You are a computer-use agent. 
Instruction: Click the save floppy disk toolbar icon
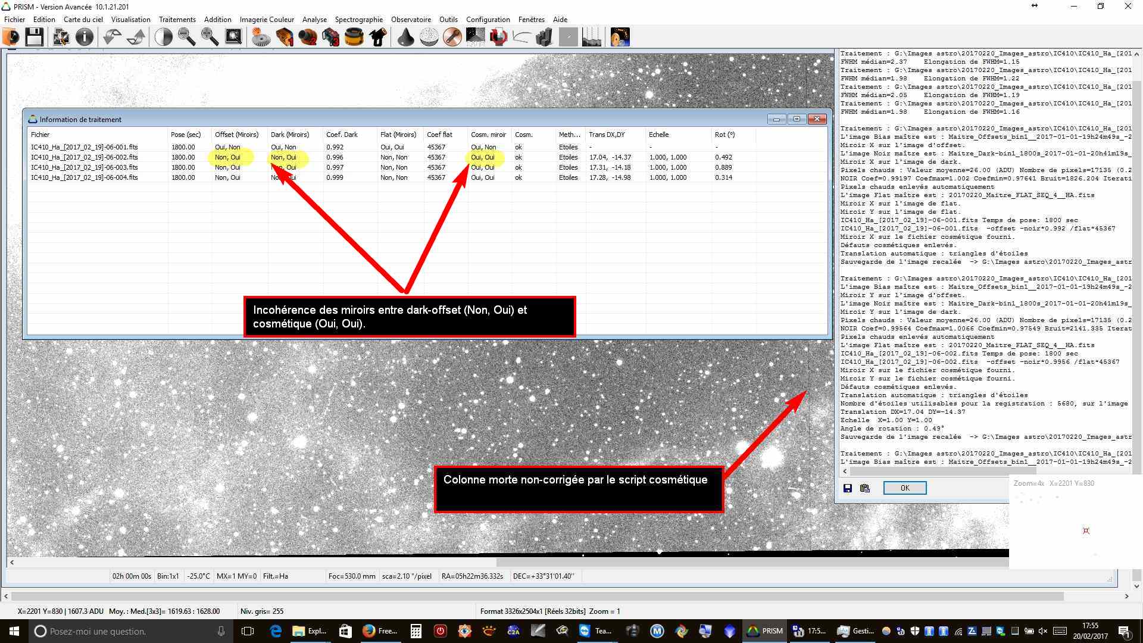pyautogui.click(x=34, y=37)
